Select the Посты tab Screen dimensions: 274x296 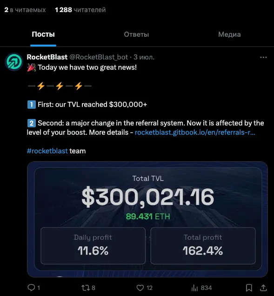pos(43,34)
